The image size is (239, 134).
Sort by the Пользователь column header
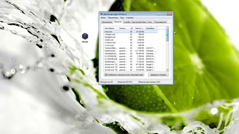123,28
